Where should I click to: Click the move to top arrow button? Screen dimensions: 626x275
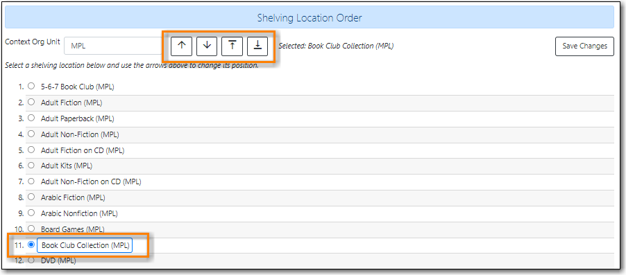(232, 46)
